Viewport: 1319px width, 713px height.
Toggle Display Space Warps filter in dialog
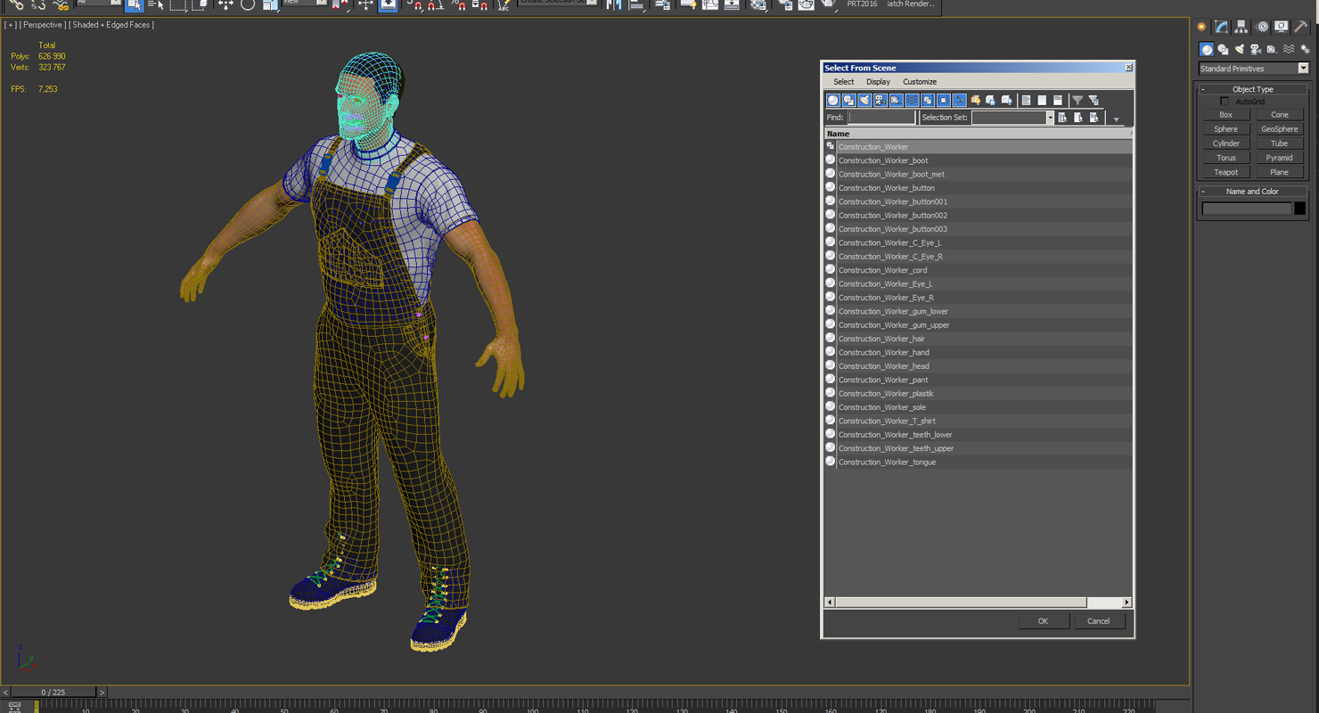tap(912, 100)
